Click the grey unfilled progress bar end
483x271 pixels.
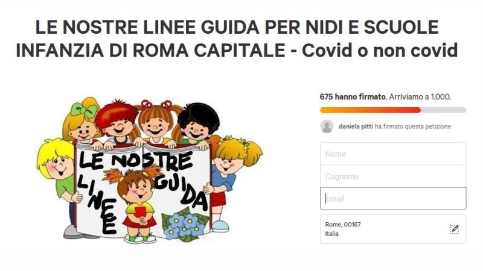tap(444, 110)
